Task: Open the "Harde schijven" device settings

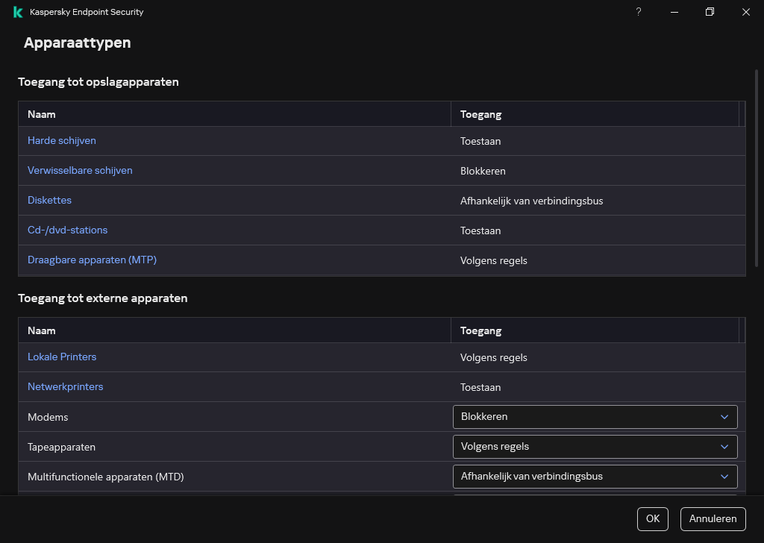Action: click(x=61, y=140)
